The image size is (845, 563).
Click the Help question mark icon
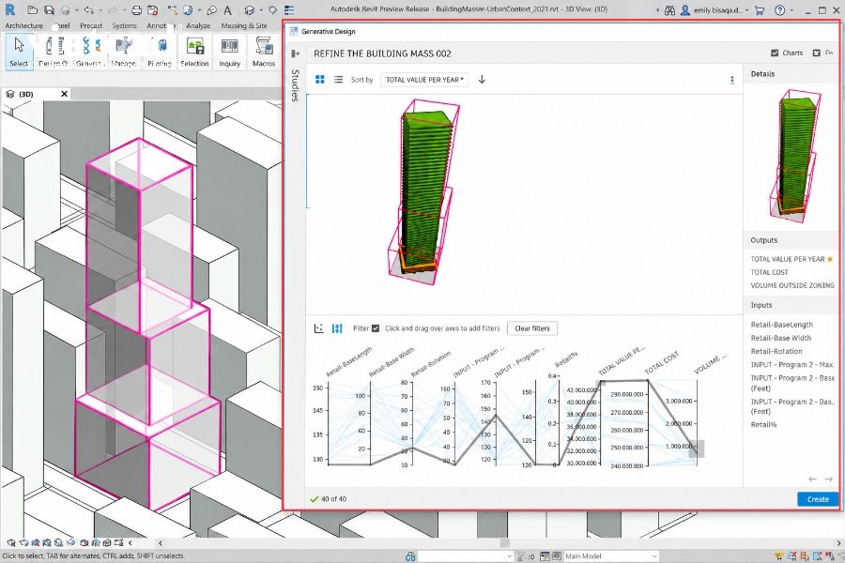coord(779,9)
